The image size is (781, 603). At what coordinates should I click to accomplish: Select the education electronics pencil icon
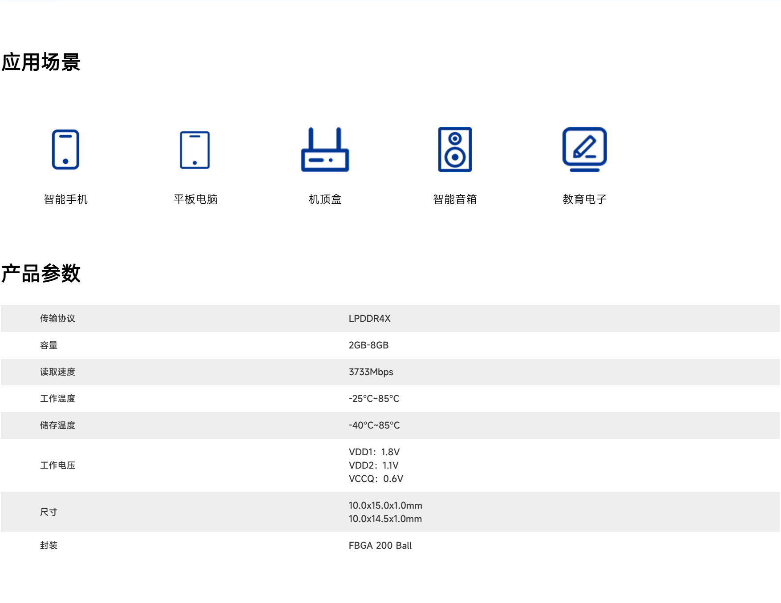(584, 149)
